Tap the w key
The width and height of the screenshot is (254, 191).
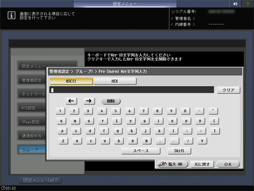pyautogui.click(x=75, y=121)
